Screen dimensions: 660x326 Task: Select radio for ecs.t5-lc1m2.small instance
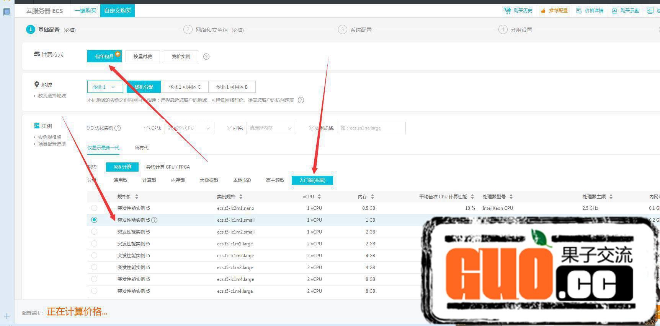[x=94, y=232]
